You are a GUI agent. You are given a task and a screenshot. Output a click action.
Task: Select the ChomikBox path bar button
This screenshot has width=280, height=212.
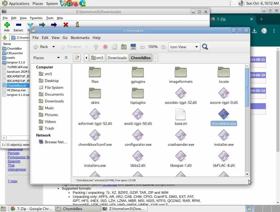(x=141, y=58)
